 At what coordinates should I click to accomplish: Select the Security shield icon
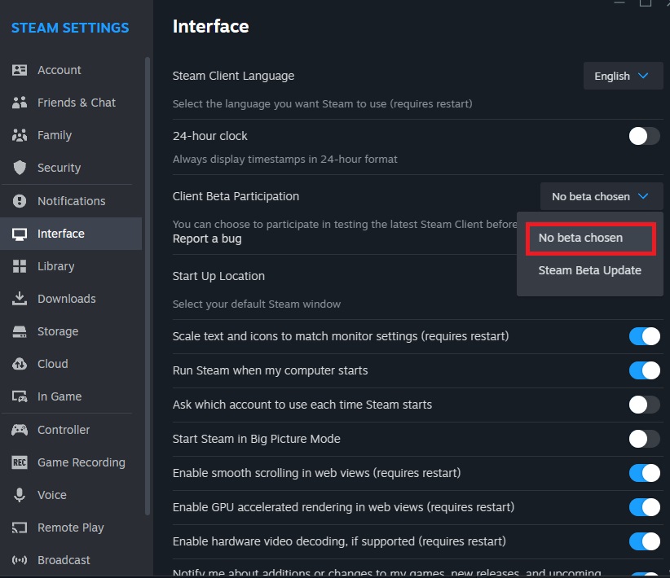tap(20, 168)
